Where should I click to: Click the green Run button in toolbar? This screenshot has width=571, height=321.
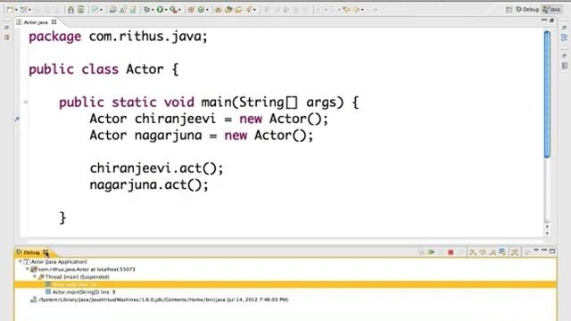160,10
